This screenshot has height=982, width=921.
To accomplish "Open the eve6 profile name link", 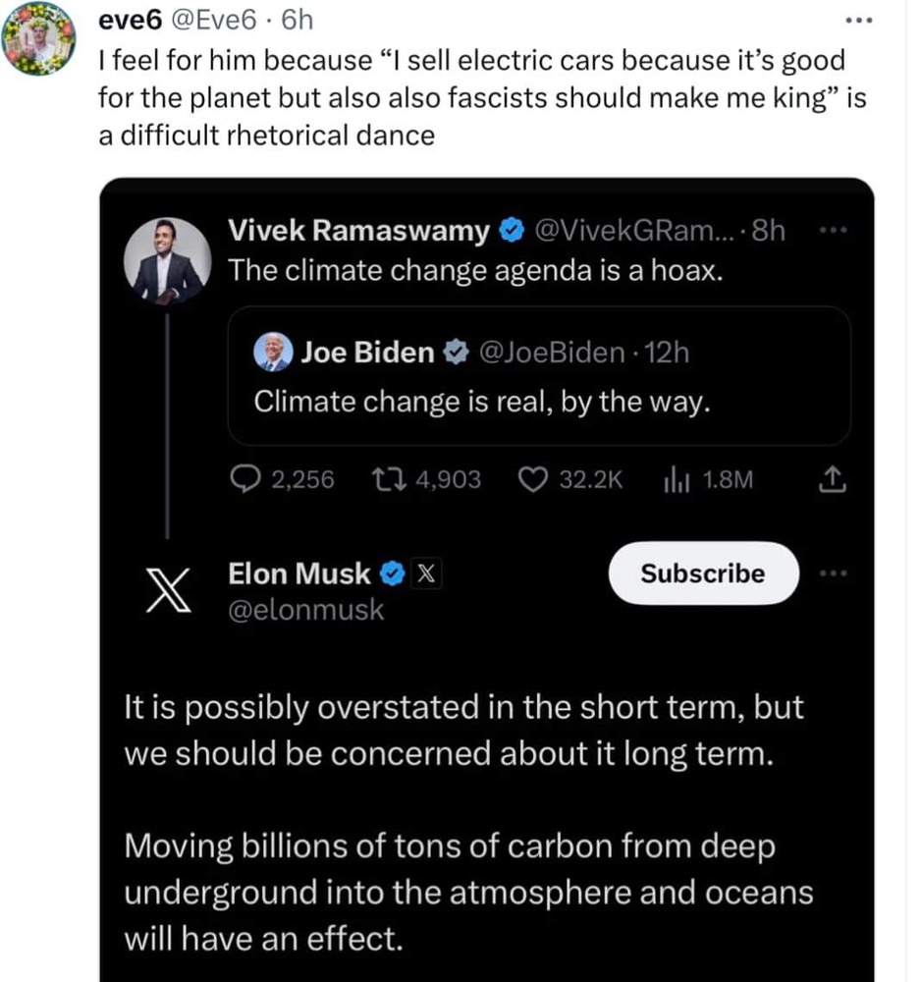I will (x=132, y=18).
